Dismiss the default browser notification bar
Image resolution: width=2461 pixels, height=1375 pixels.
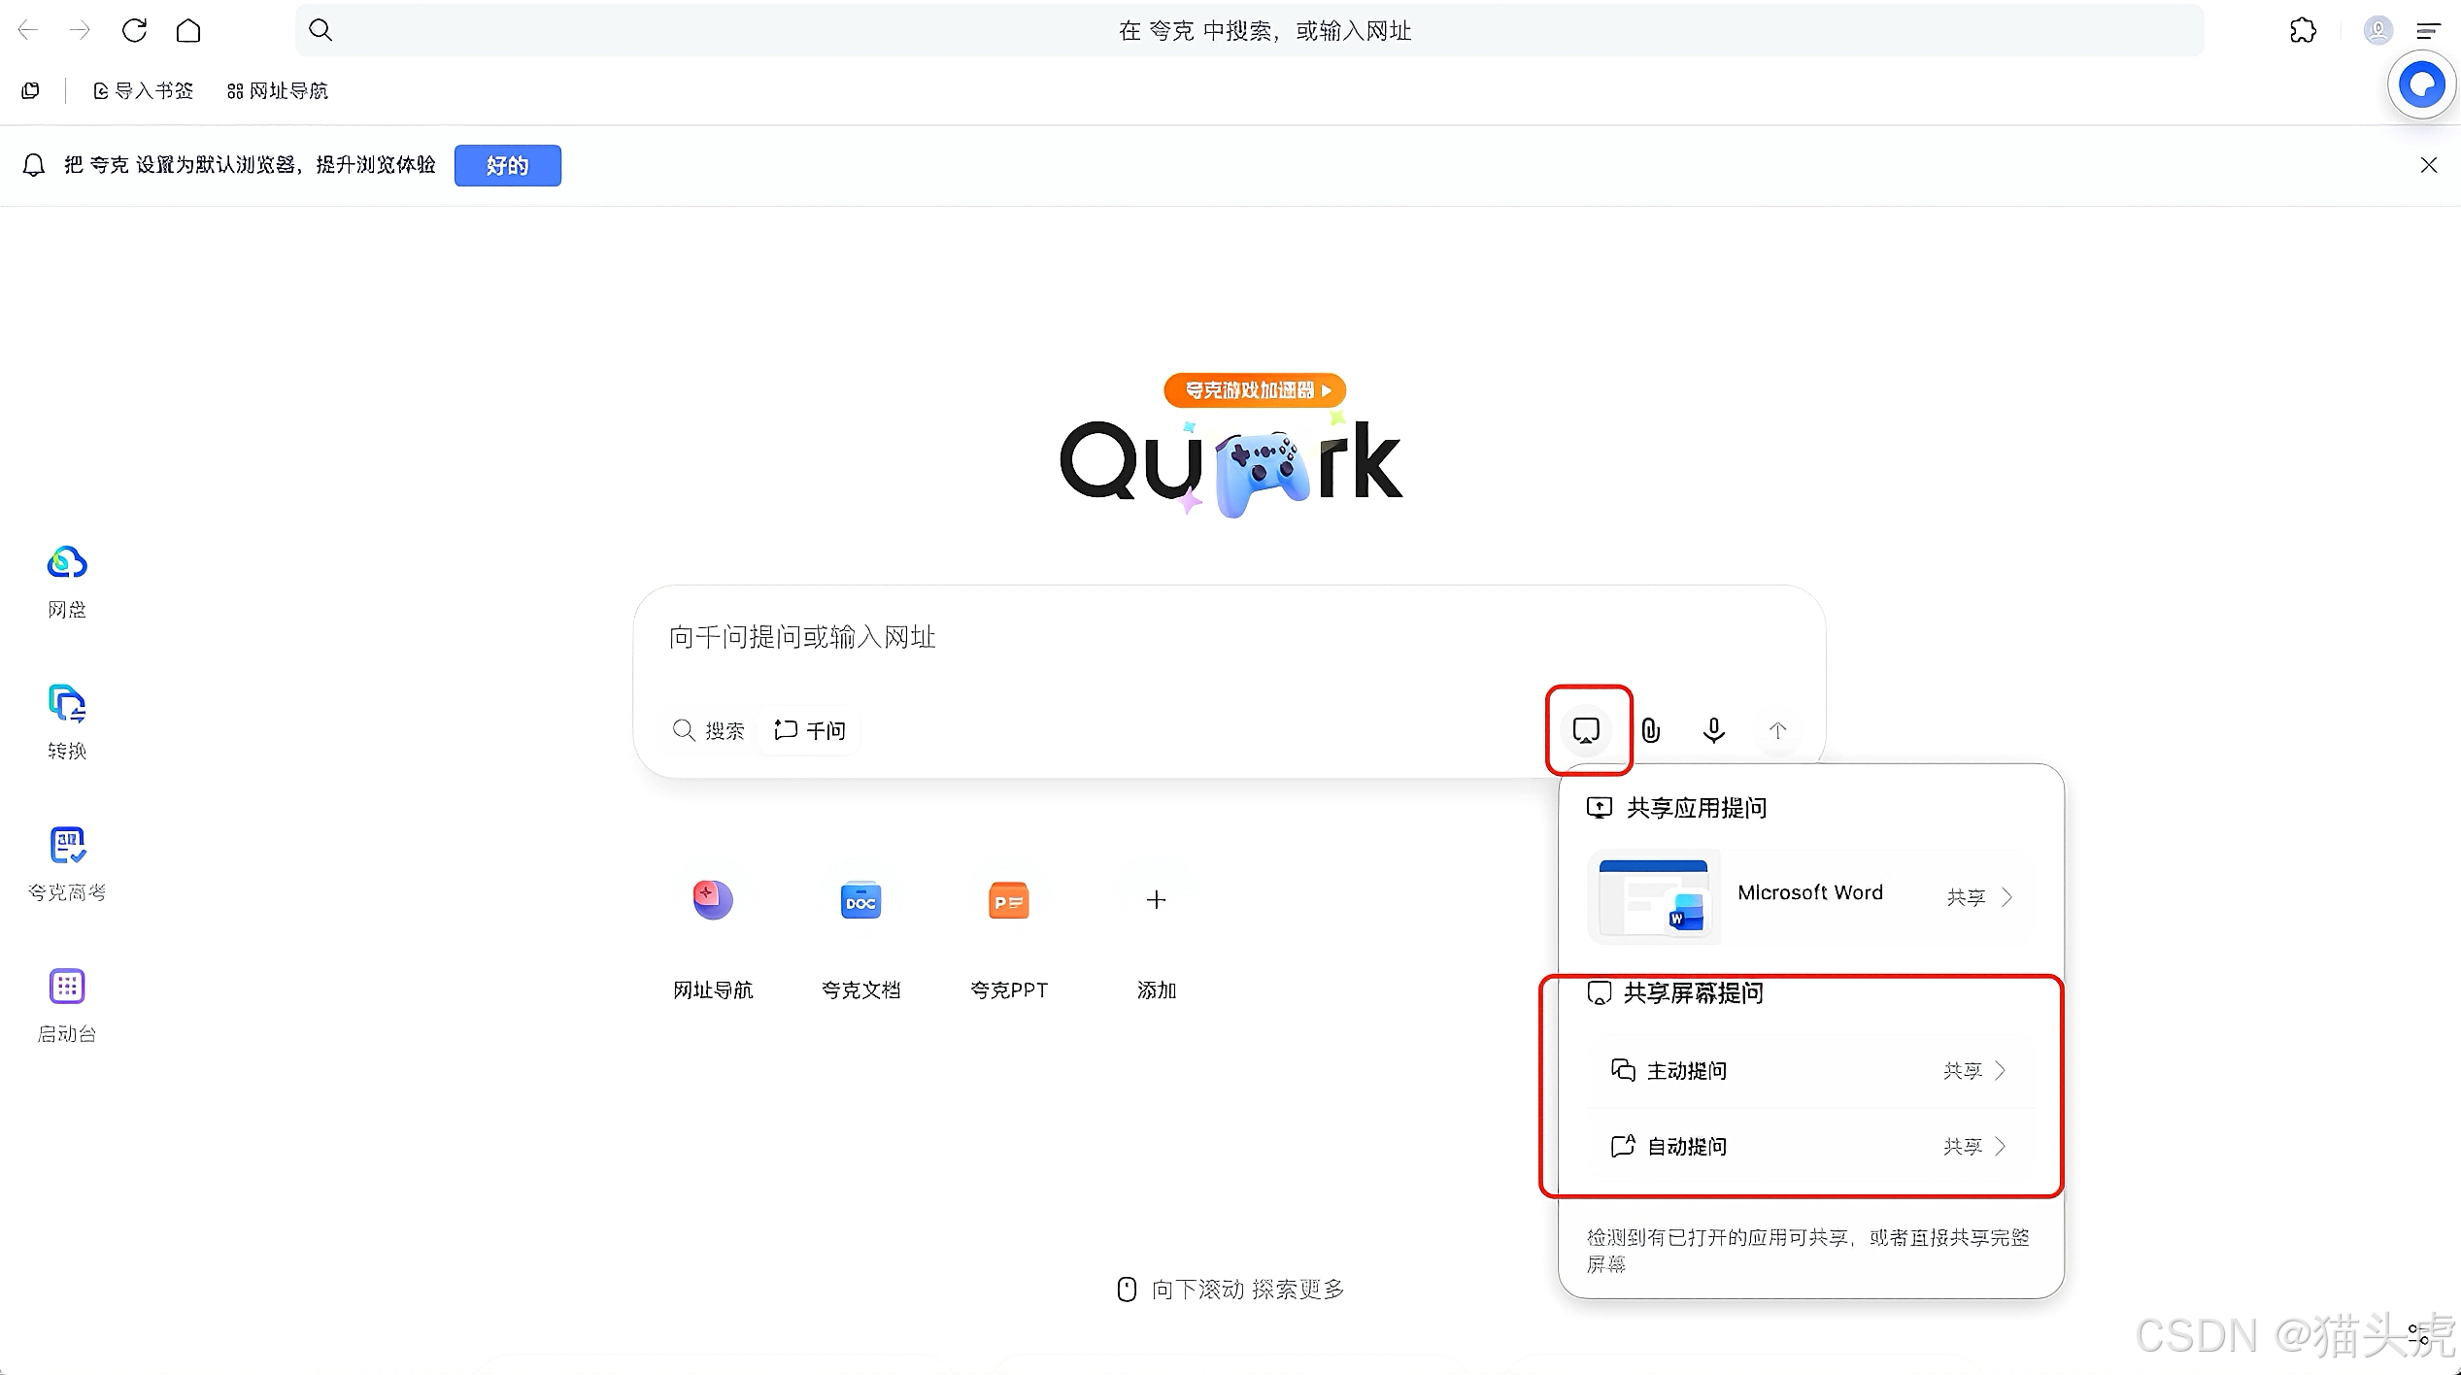(x=2428, y=165)
